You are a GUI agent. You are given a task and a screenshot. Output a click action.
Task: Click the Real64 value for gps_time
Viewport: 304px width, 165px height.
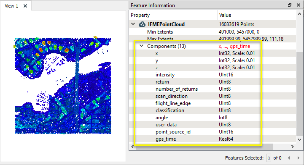pos(226,139)
